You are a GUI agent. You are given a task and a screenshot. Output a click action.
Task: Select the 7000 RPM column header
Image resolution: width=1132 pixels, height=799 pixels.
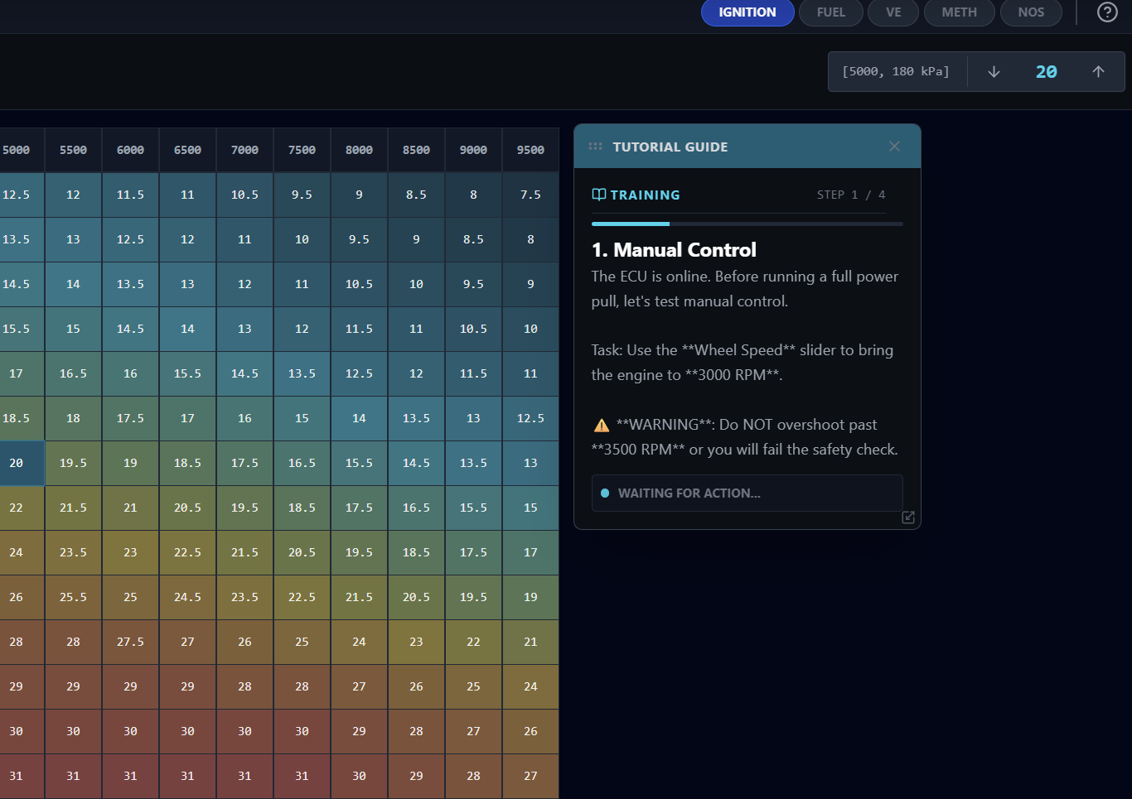(x=244, y=150)
